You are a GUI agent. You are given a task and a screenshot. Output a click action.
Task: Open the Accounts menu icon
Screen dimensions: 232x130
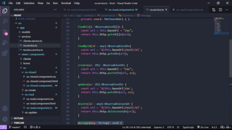(x=5, y=109)
